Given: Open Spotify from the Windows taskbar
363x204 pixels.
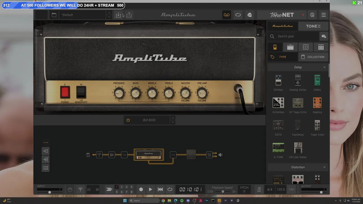Looking at the screenshot, I should (x=182, y=201).
